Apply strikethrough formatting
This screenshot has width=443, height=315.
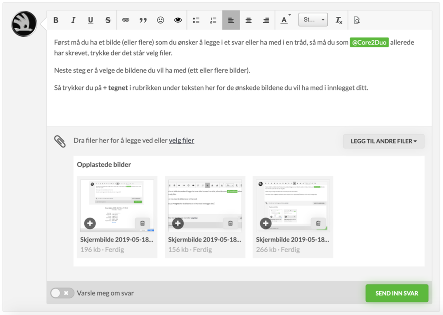108,20
